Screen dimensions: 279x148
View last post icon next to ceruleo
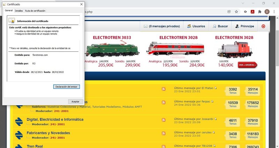tap(214, 132)
